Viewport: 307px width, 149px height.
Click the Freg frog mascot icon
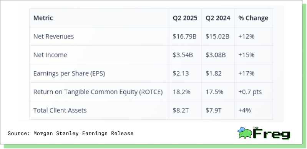pyautogui.click(x=245, y=133)
